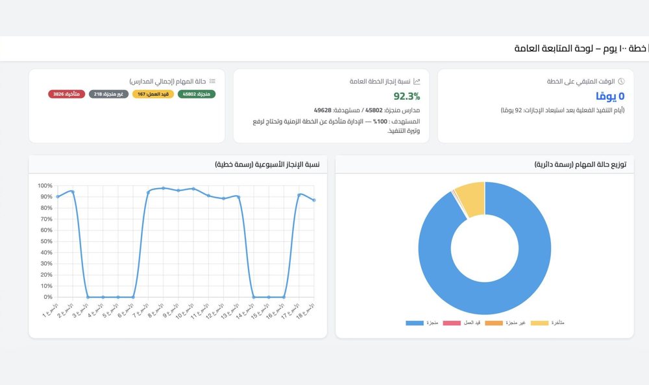649x385 pixels.
Task: Click the line-chart icon beside نسبة إنجاز الخطة العامة
Action: [417, 82]
